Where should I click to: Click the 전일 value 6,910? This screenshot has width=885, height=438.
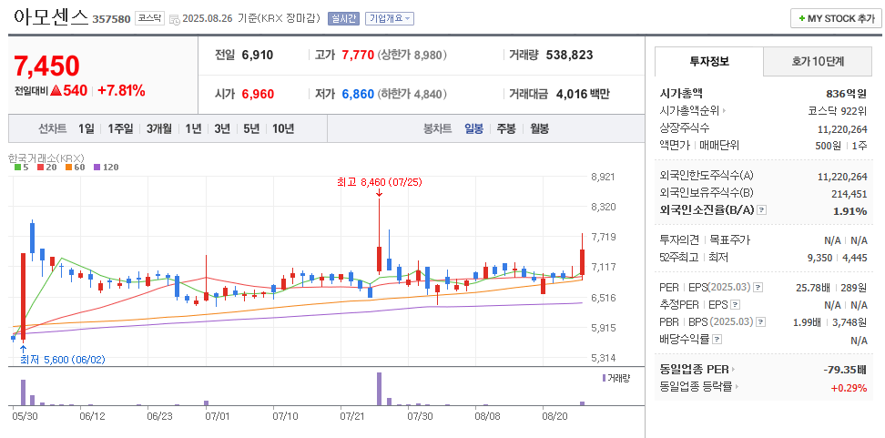coord(258,56)
